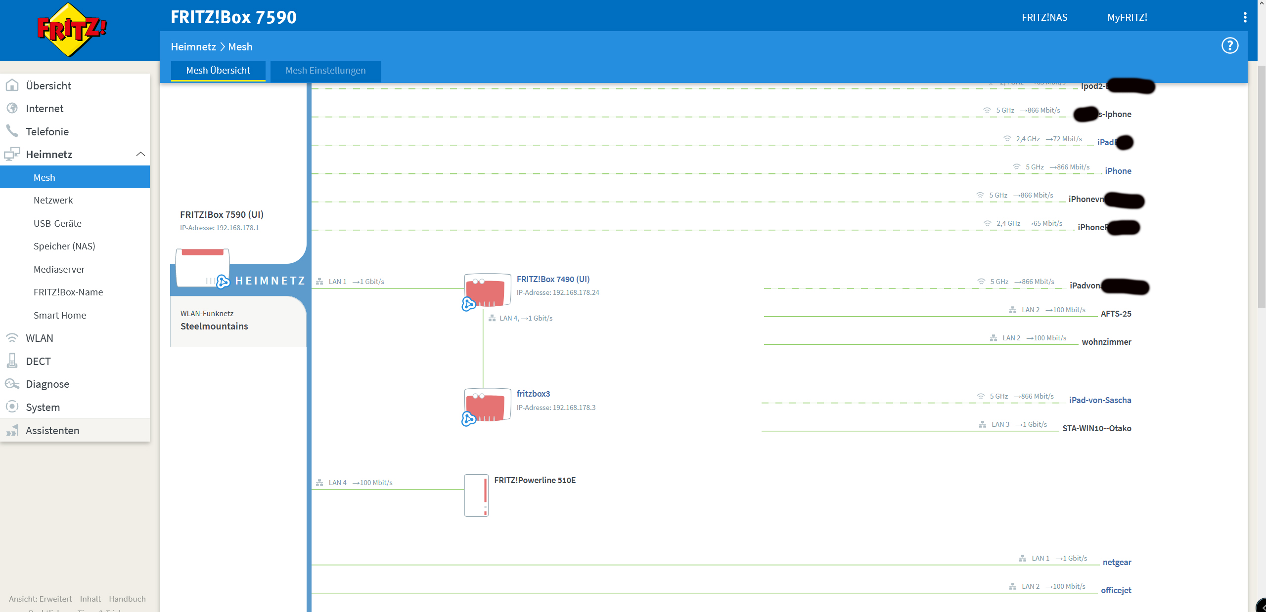This screenshot has height=612, width=1266.
Task: Open the FRITZ!Box 7490 (UI) device link
Action: coord(553,279)
